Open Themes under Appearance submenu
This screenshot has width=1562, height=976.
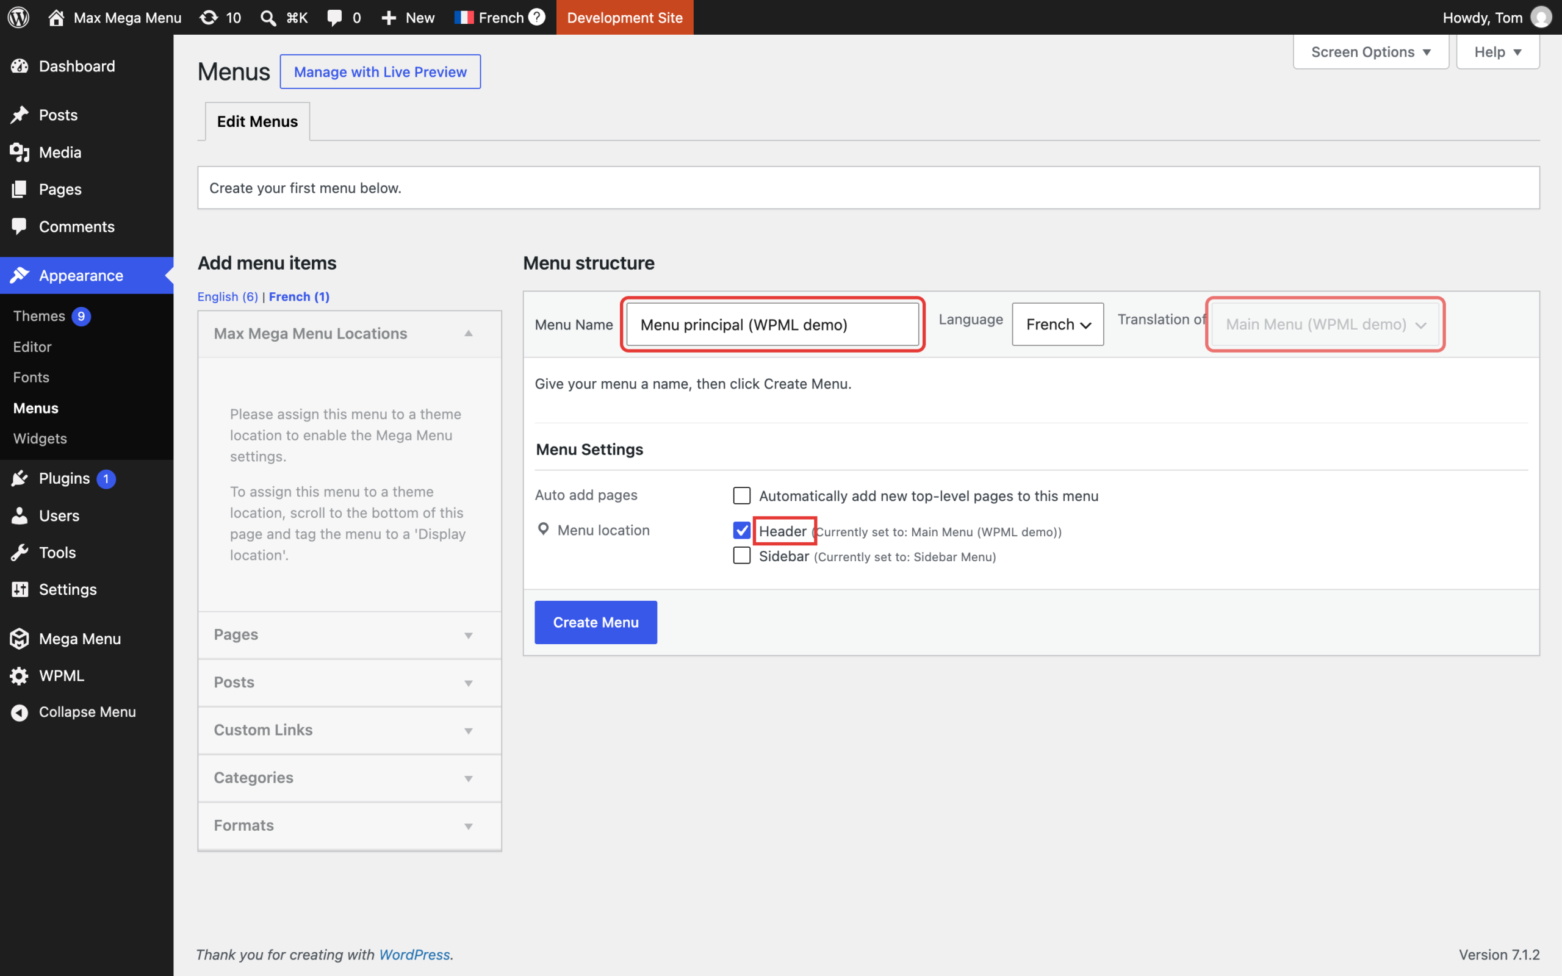[52, 315]
